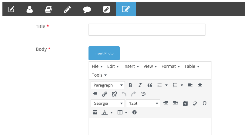247x135 pixels.
Task: Click the Insert link icon
Action: [x=105, y=94]
